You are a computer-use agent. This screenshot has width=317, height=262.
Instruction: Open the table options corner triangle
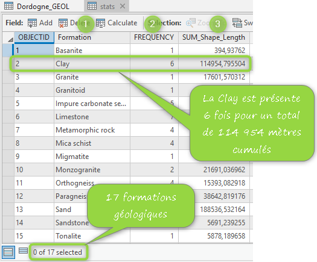pos(10,40)
